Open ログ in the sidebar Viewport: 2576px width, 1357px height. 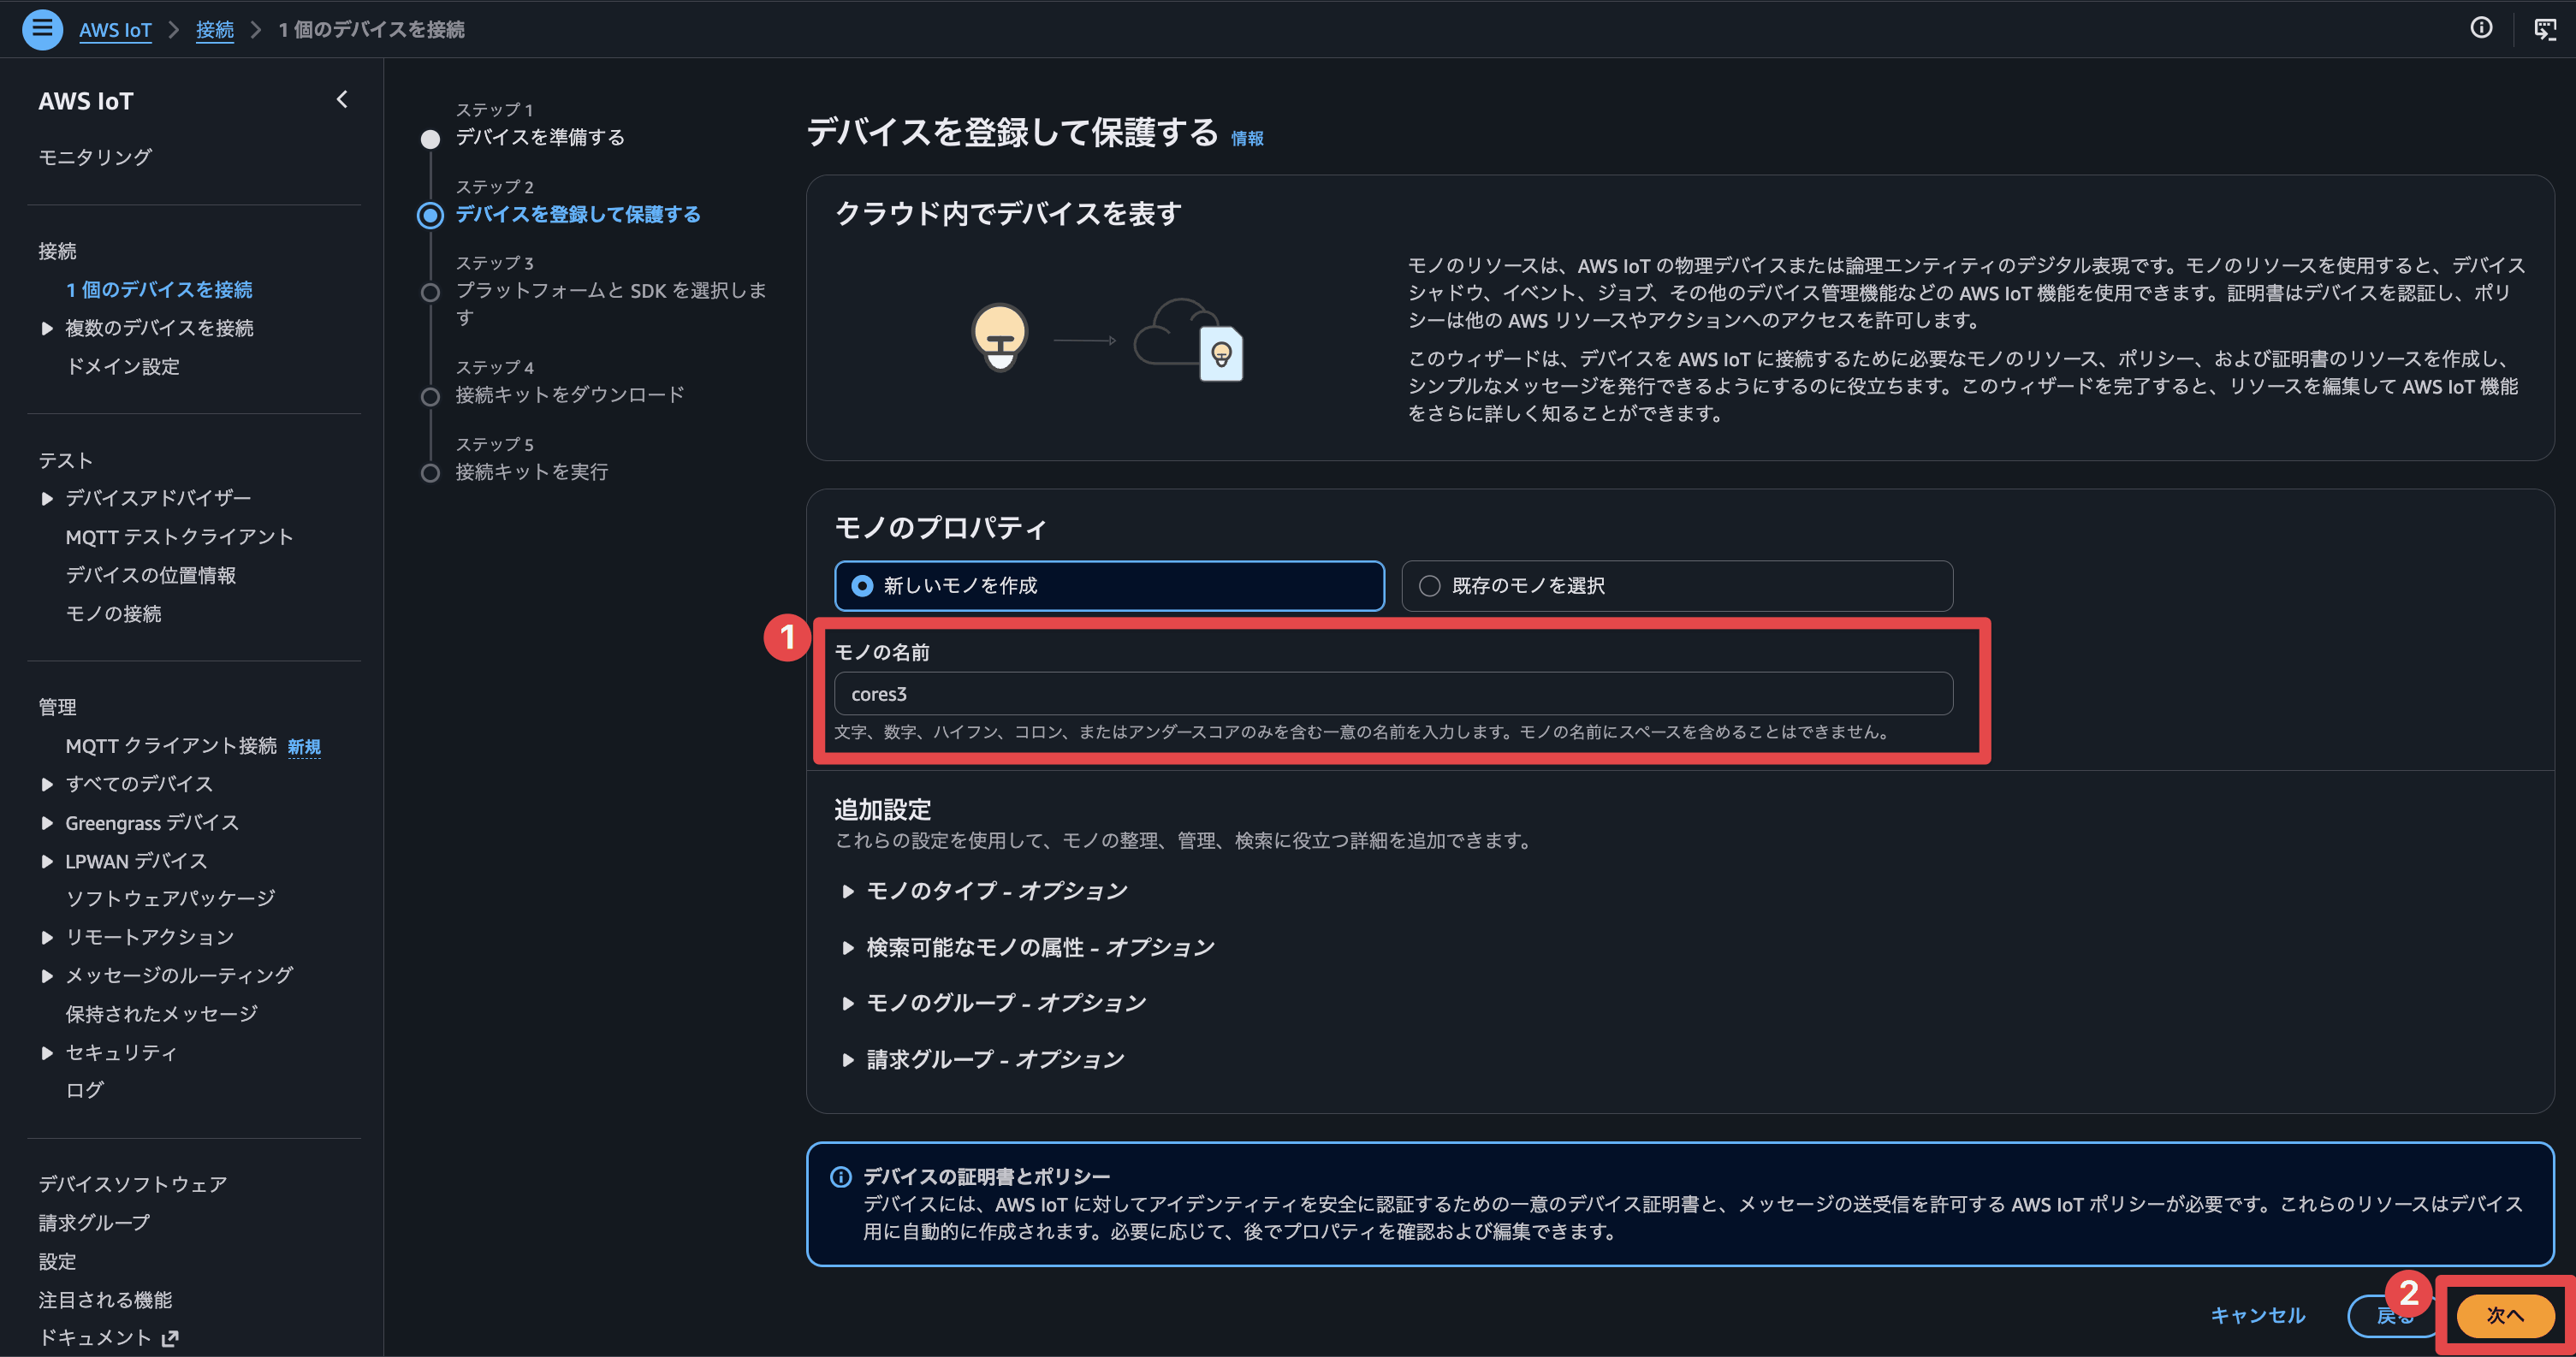(x=84, y=1090)
